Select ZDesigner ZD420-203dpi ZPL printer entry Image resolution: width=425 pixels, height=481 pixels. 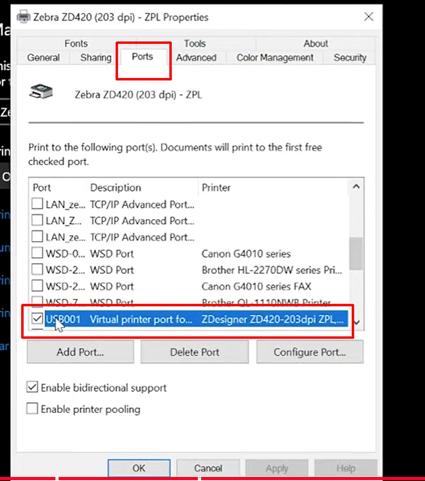pos(272,319)
